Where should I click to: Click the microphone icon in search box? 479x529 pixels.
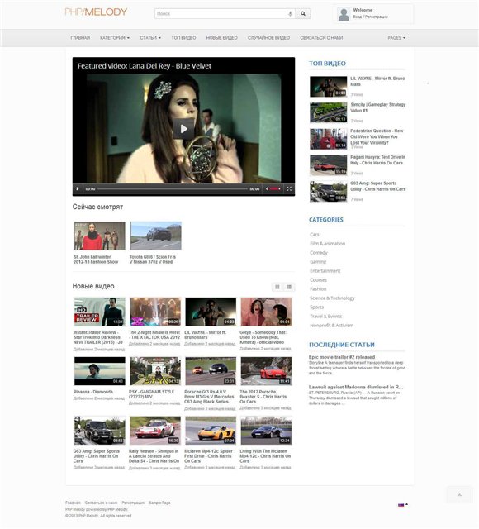point(290,14)
